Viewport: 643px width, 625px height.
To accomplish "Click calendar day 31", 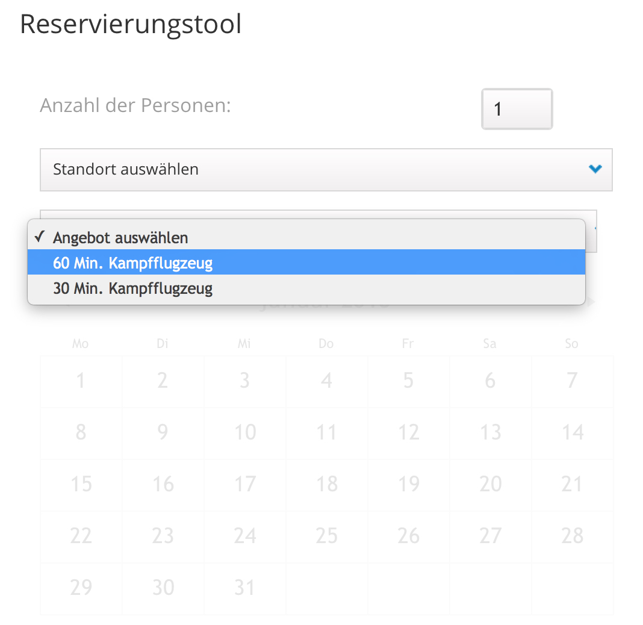I will pos(245,588).
